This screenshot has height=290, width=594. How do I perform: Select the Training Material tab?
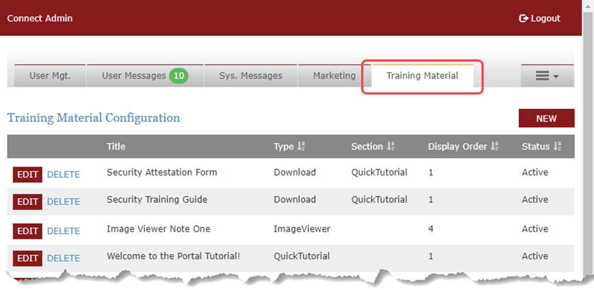tap(422, 76)
